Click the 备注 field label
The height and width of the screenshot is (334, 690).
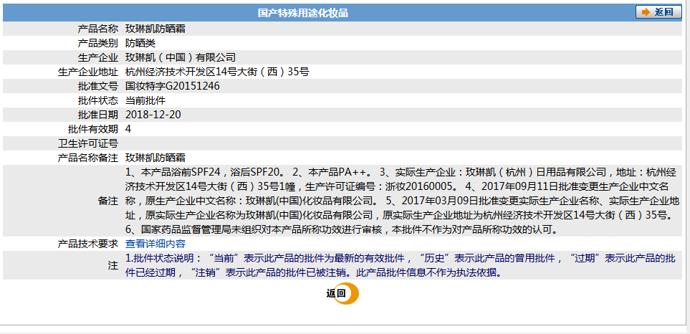(108, 201)
